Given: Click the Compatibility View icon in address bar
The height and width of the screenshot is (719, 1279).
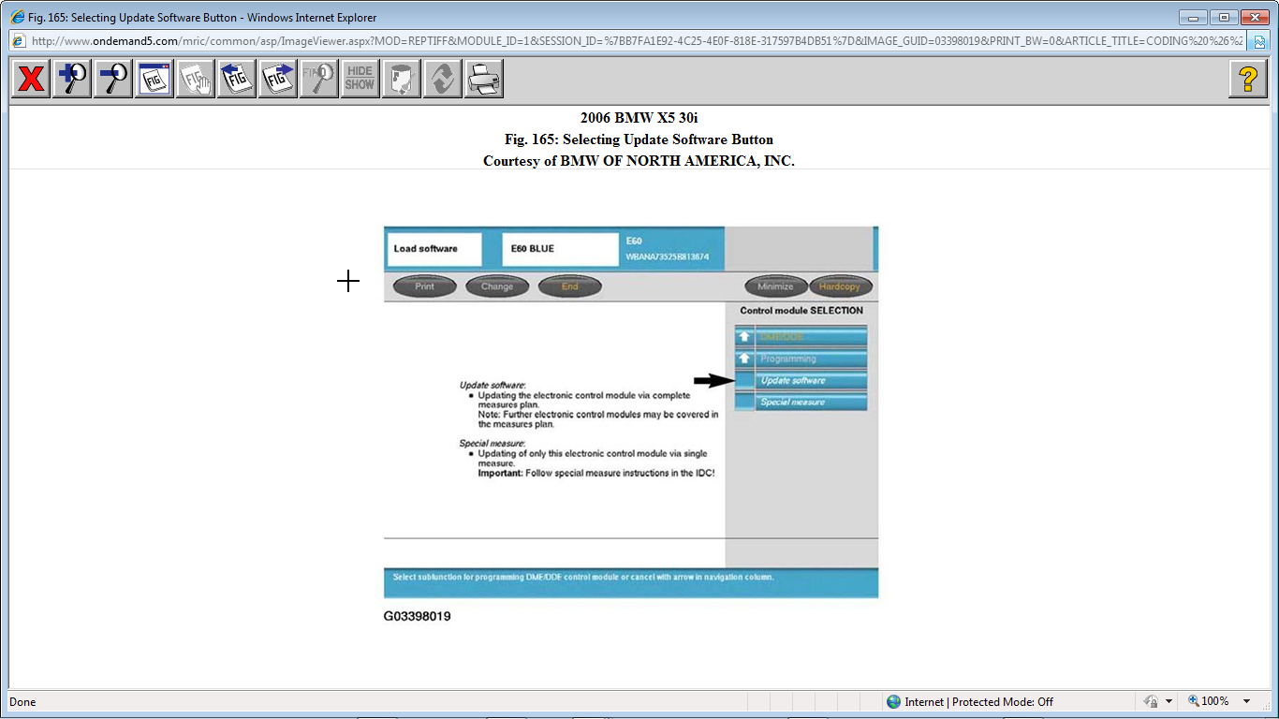Looking at the screenshot, I should (1258, 41).
